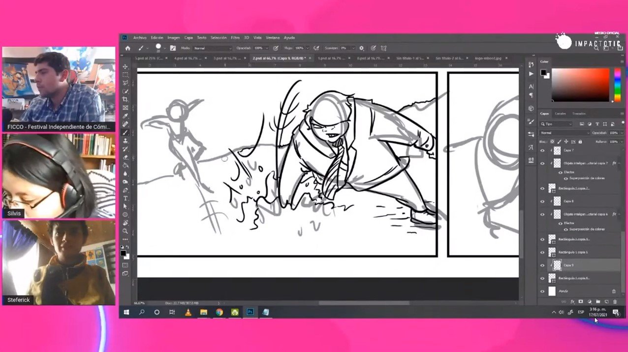Hide the Capa 9 layer

tap(542, 265)
